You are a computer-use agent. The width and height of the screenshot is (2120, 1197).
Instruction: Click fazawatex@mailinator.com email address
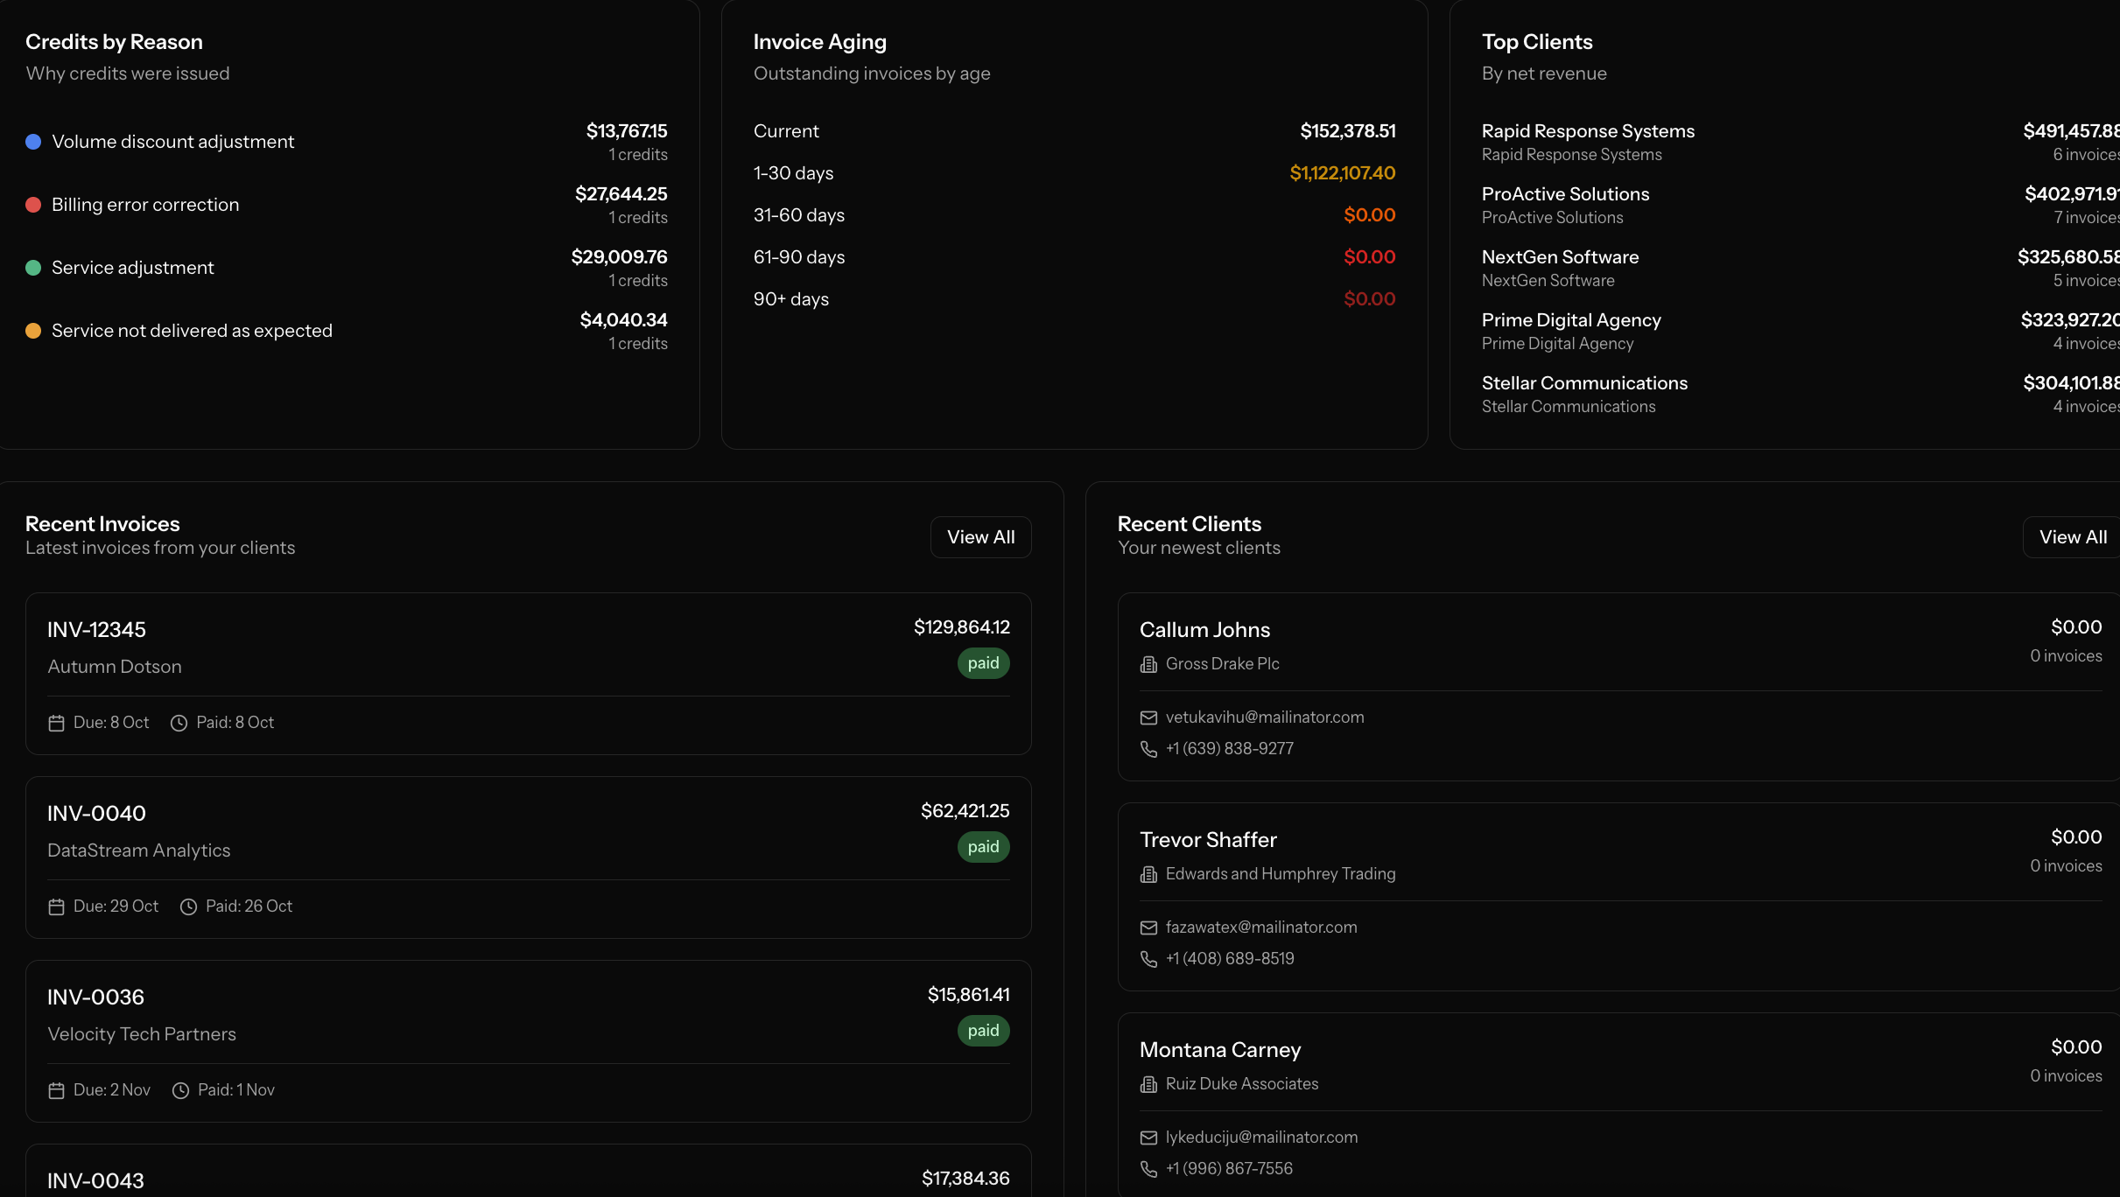(1260, 927)
